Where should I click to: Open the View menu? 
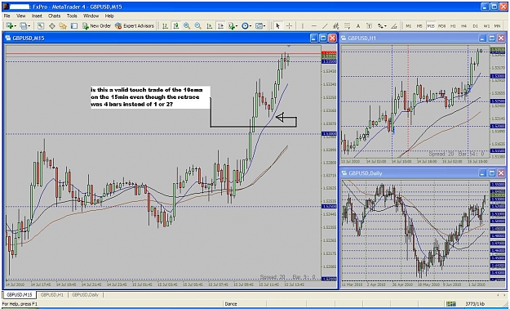point(21,16)
